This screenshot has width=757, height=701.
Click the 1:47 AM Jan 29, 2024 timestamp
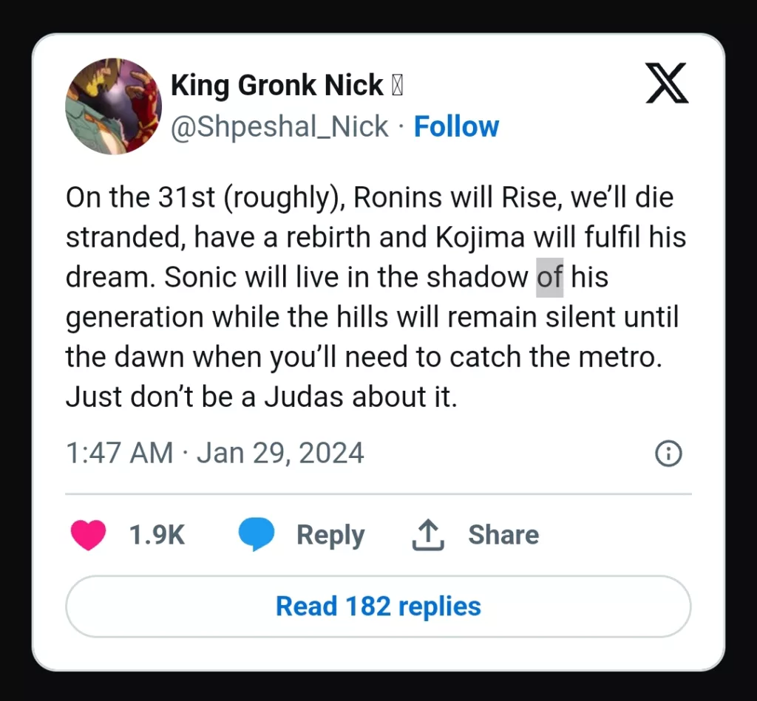click(x=215, y=453)
